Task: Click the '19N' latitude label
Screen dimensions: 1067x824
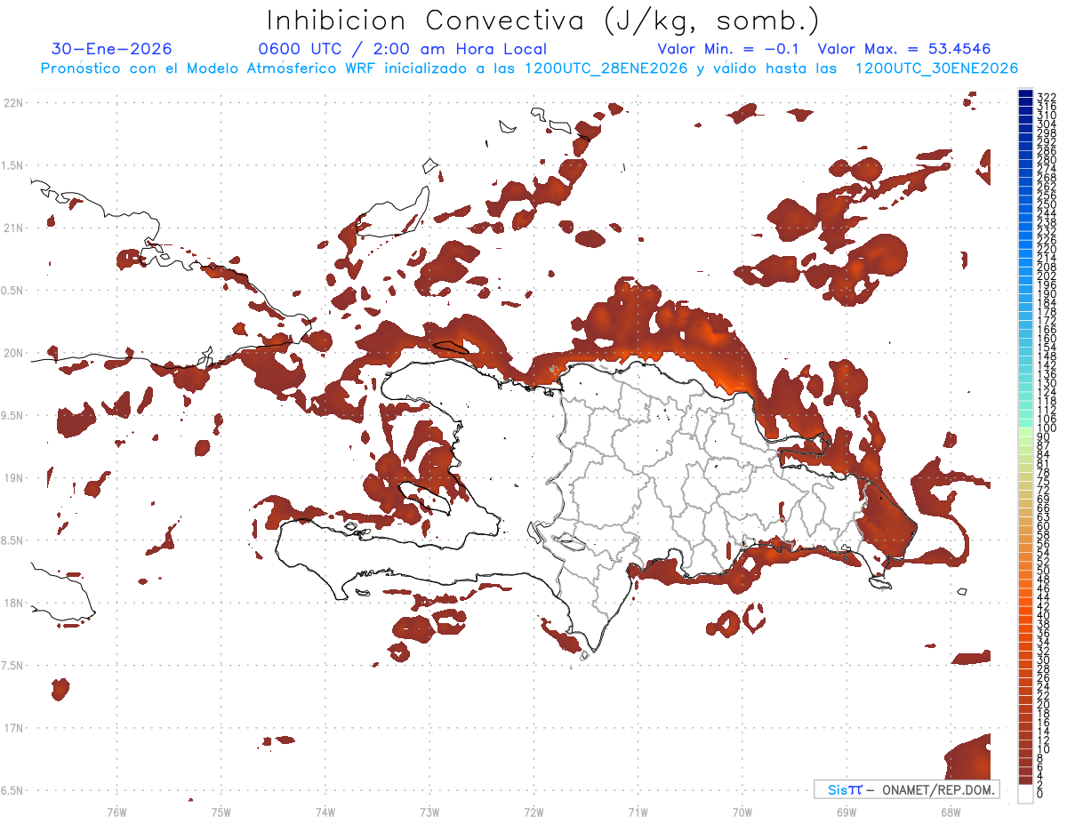Action: [12, 478]
